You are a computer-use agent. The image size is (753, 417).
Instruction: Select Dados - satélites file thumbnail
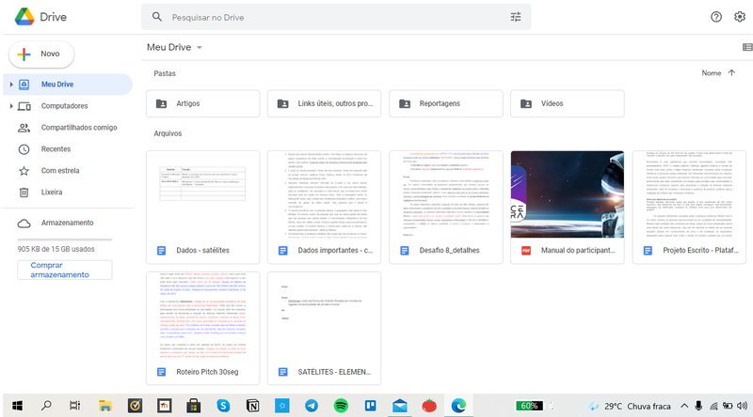pyautogui.click(x=202, y=194)
